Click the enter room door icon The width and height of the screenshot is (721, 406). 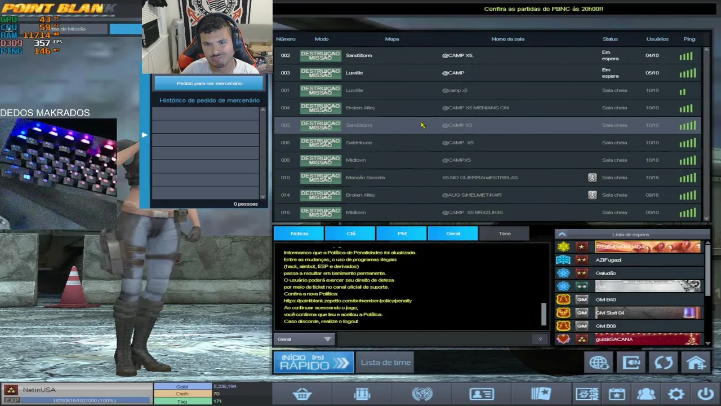click(631, 363)
